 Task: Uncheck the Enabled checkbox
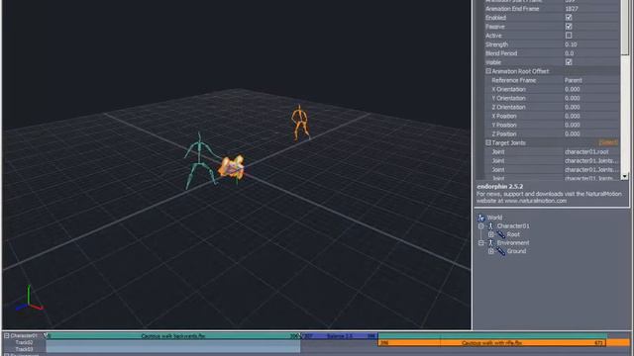569,18
